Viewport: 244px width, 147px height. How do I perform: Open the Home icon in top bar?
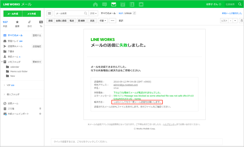[95, 4]
